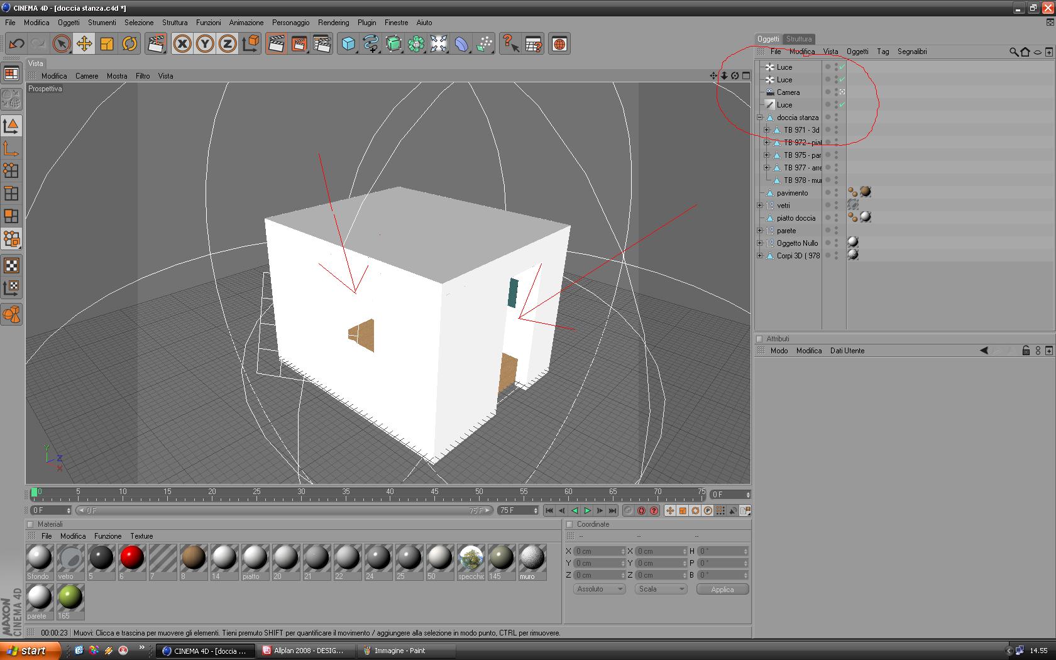Screen dimensions: 1056x660
Task: Click the Undo arrow icon
Action: point(17,44)
